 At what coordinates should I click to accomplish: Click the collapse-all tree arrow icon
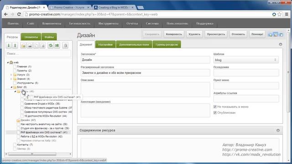click(x=15, y=45)
